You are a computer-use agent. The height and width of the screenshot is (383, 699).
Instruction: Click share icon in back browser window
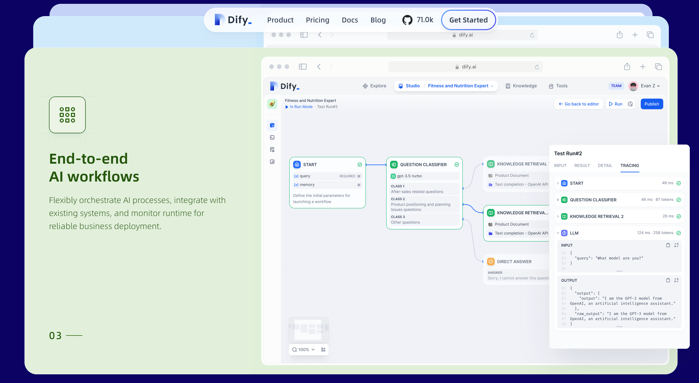619,35
